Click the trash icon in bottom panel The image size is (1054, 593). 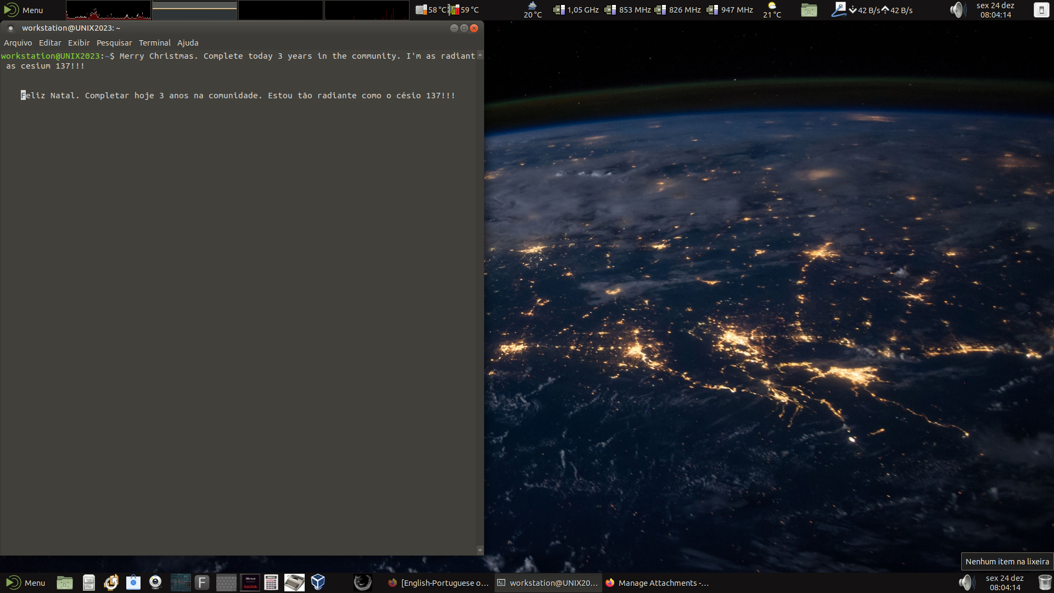(1045, 583)
